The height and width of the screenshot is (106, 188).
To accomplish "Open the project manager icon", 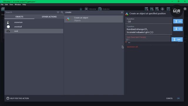I will [x=3, y=9].
